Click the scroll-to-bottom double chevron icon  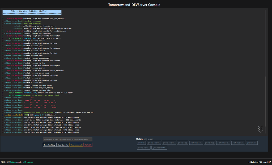coord(260,129)
